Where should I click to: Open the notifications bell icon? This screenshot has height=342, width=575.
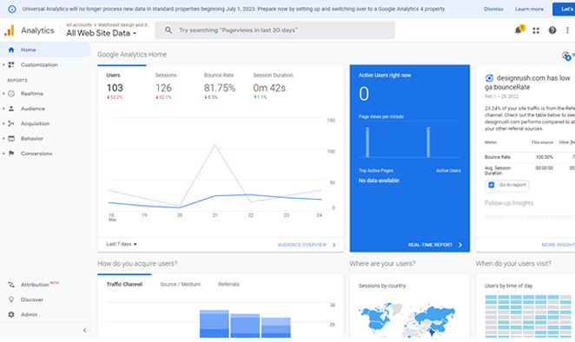click(519, 30)
